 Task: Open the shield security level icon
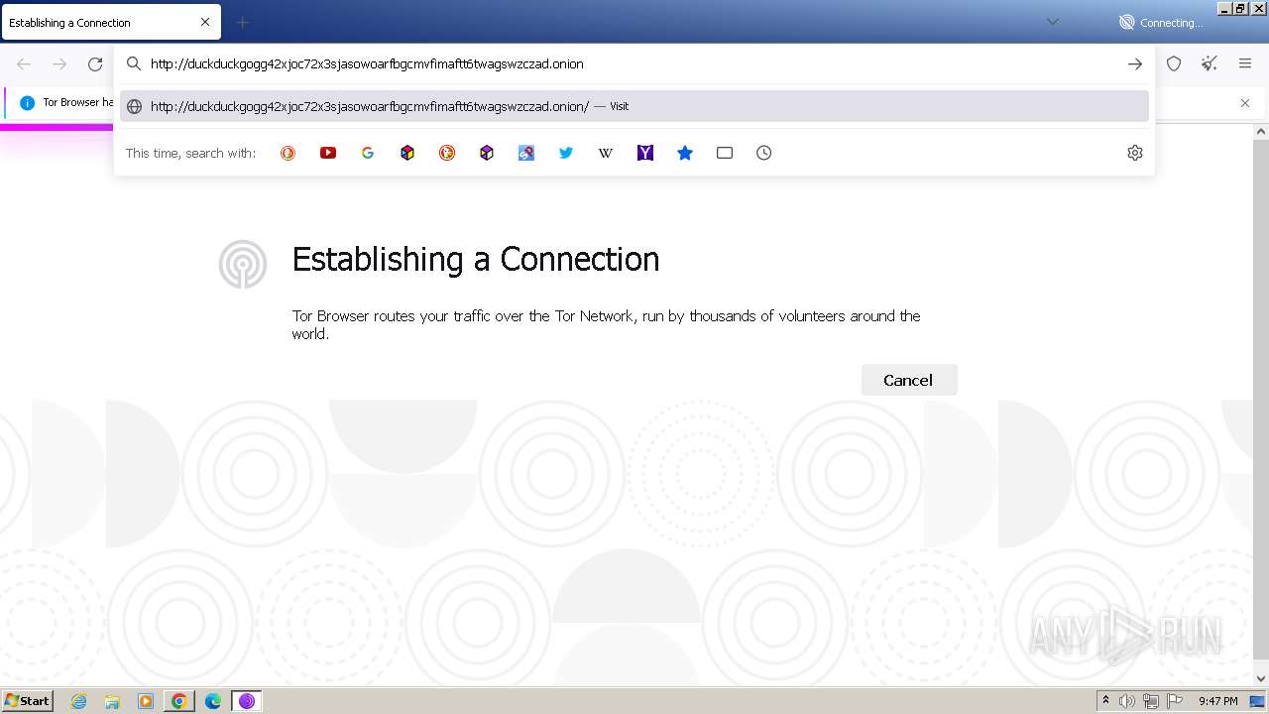coord(1174,63)
